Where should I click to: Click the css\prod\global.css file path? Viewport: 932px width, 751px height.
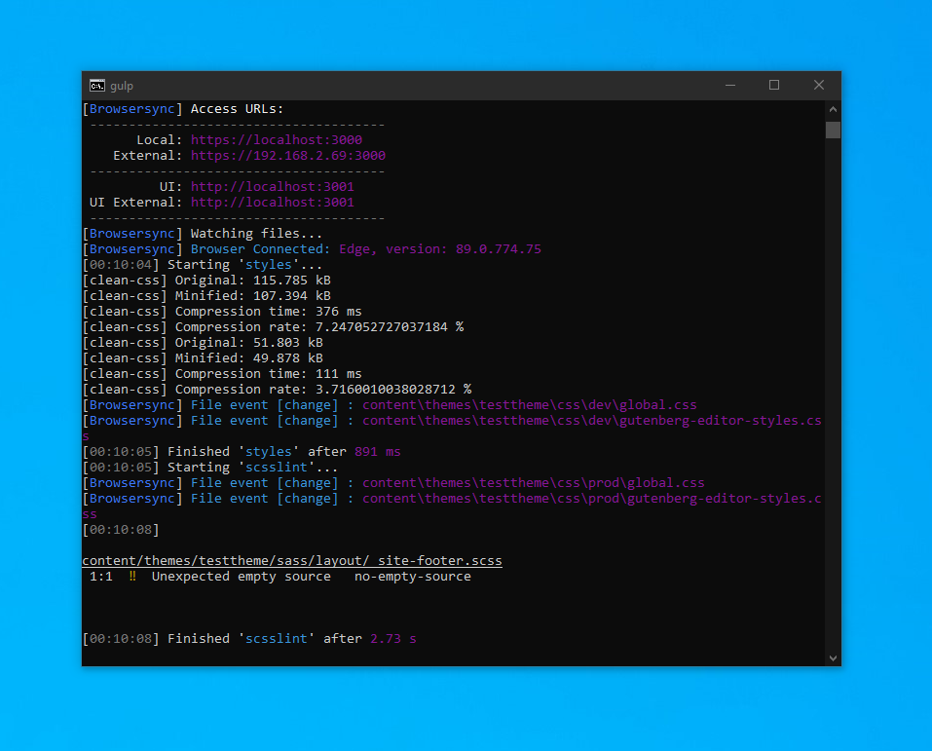(533, 483)
